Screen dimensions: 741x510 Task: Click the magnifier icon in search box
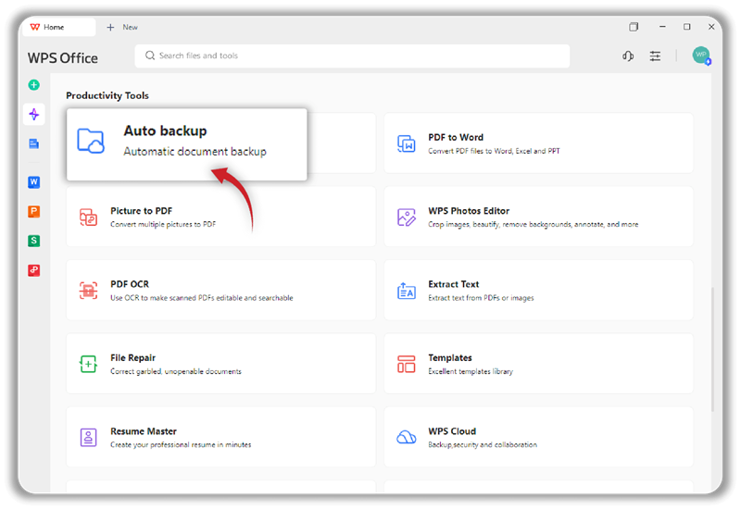(150, 56)
